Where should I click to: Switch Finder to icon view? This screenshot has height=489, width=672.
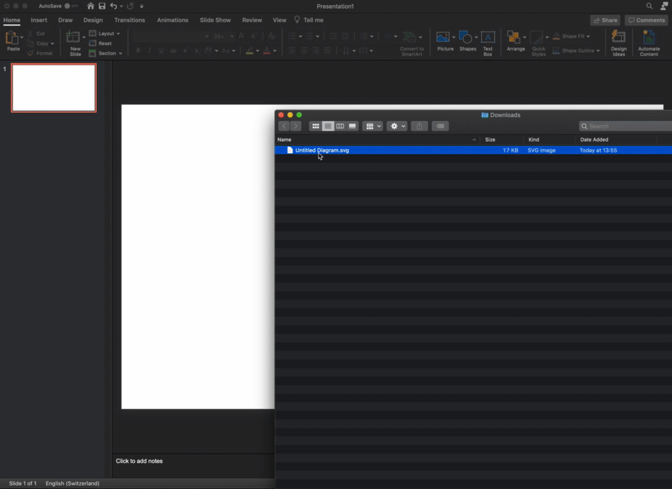315,126
